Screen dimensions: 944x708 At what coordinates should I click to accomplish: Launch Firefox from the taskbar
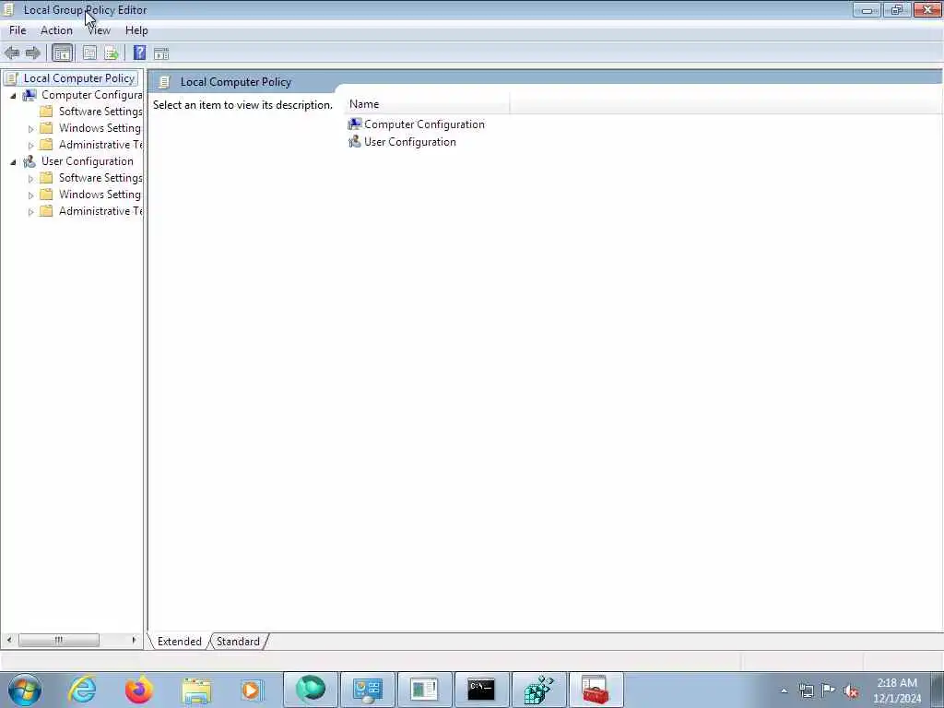(139, 690)
